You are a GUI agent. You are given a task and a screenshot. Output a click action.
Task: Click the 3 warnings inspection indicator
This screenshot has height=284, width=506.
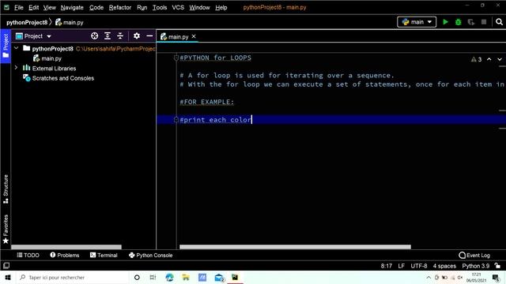[x=476, y=59]
